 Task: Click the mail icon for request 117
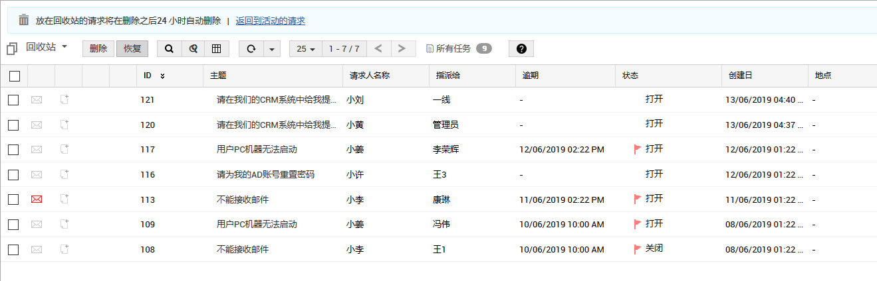click(x=37, y=150)
